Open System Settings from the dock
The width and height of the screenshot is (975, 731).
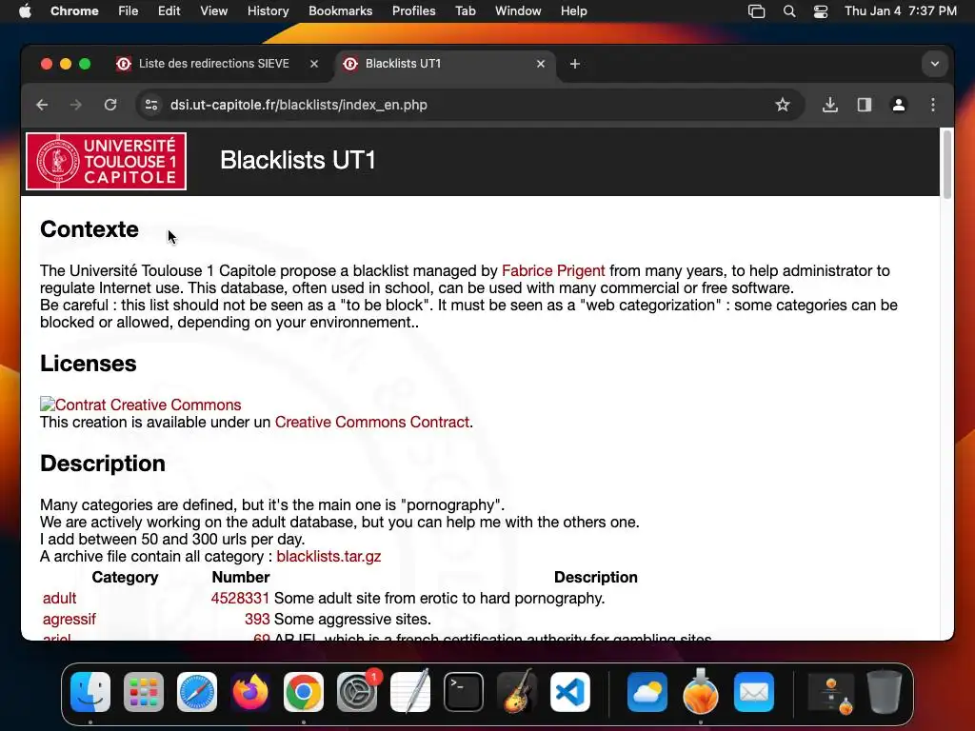tap(357, 692)
